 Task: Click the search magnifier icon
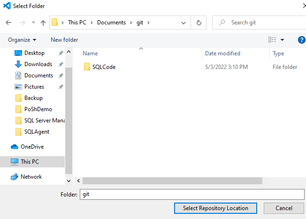pyautogui.click(x=222, y=23)
